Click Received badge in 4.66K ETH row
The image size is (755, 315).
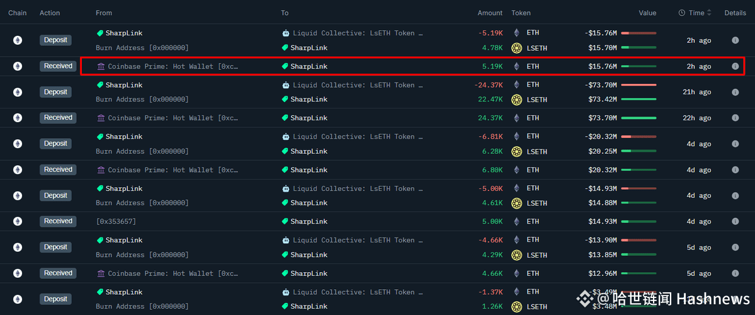coord(59,273)
